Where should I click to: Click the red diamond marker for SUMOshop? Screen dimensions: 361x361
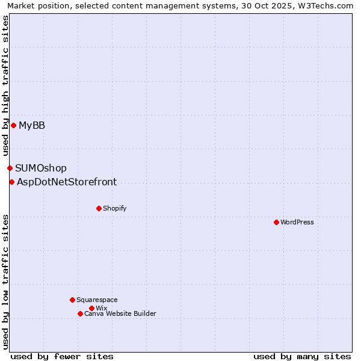click(x=10, y=168)
